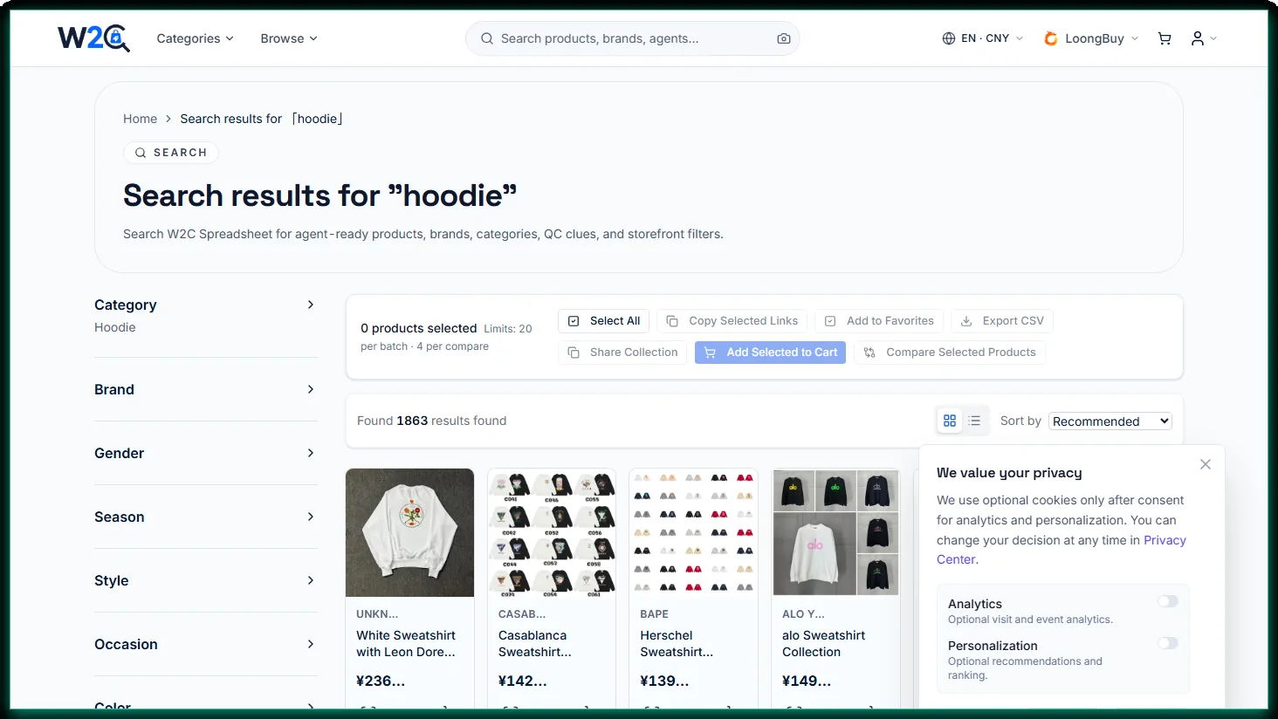Click the W2C logo
Screen dimensions: 1278x719
click(93, 38)
